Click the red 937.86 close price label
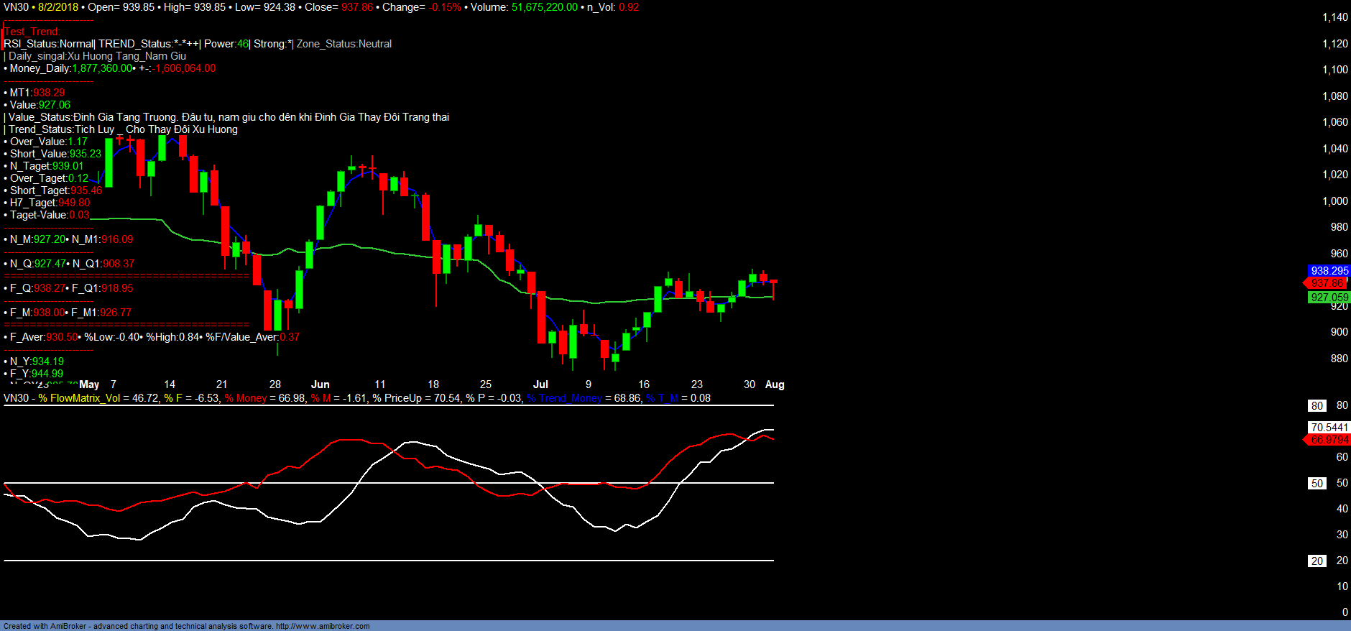This screenshot has width=1351, height=631. [x=1329, y=284]
